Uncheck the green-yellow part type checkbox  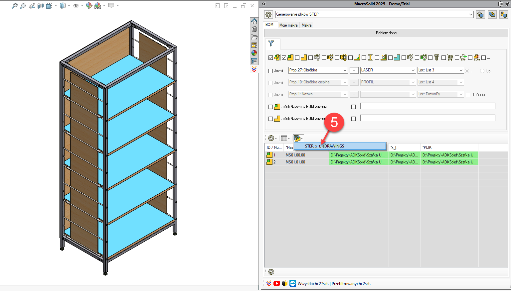pyautogui.click(x=284, y=58)
